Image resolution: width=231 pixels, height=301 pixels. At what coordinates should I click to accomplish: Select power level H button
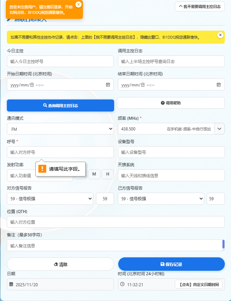(x=108, y=174)
